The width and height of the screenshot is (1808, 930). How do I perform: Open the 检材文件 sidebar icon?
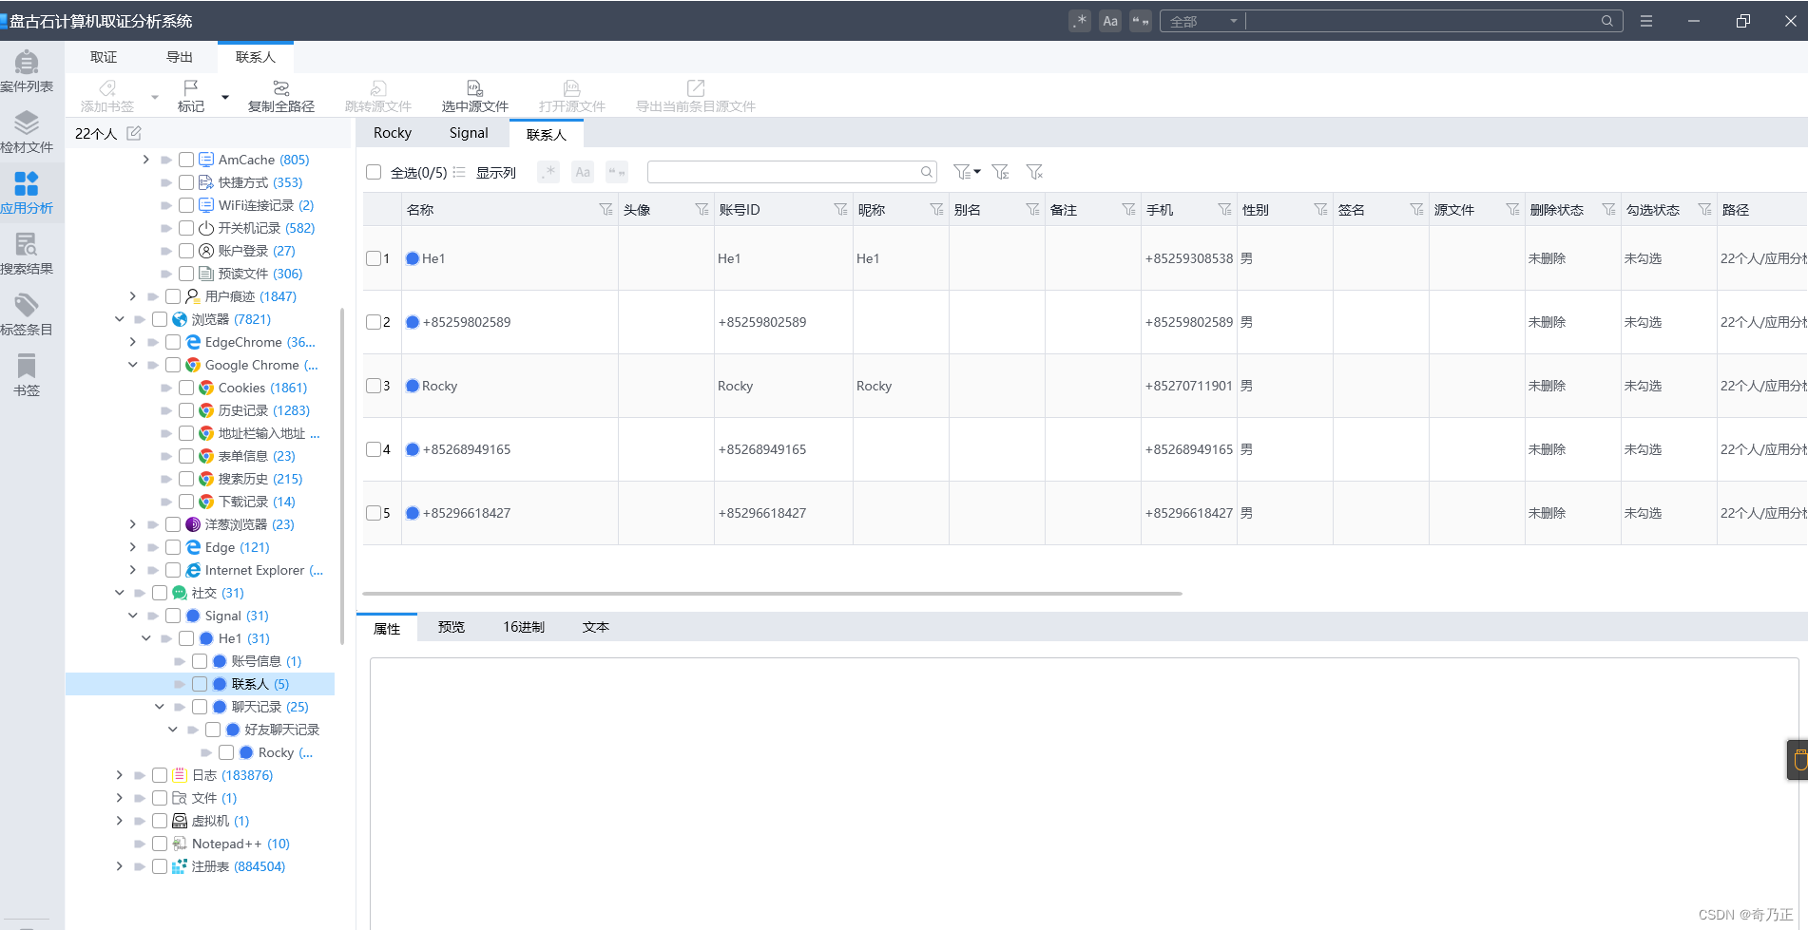[x=27, y=123]
